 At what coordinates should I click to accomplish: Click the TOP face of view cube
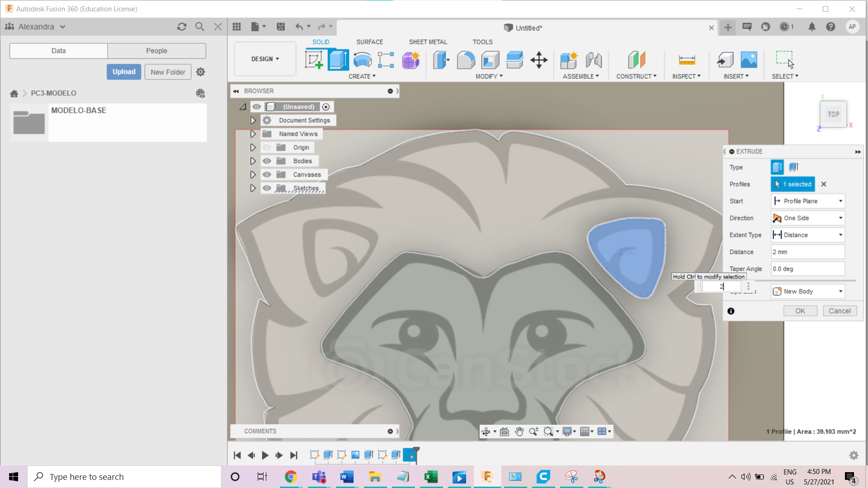pyautogui.click(x=833, y=114)
